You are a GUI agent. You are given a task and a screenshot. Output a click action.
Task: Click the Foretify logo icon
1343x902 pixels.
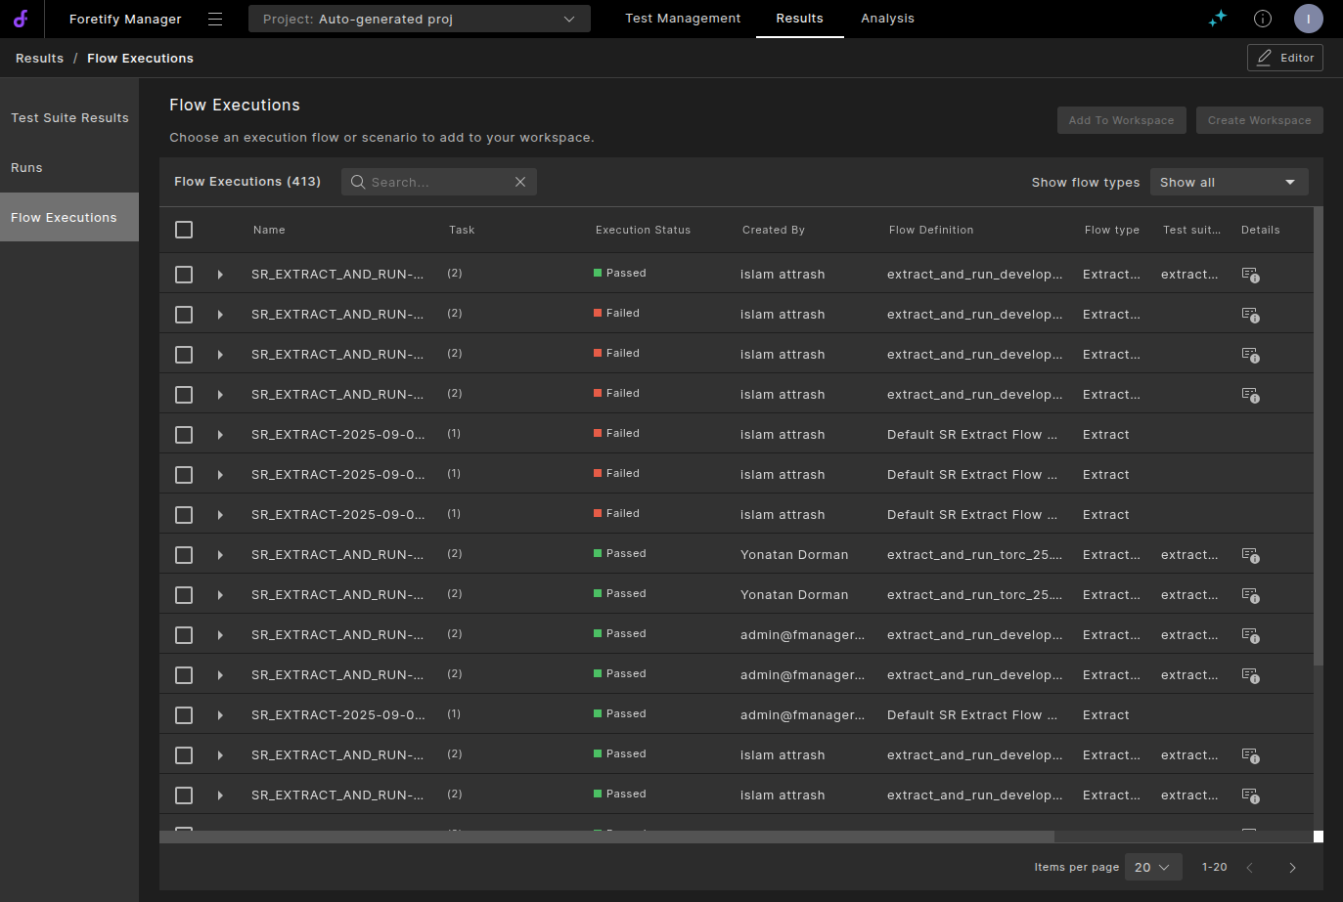(x=21, y=19)
